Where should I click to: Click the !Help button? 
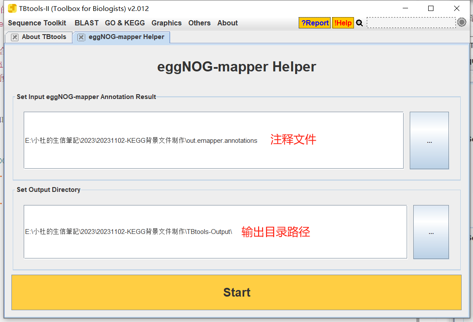coord(343,23)
